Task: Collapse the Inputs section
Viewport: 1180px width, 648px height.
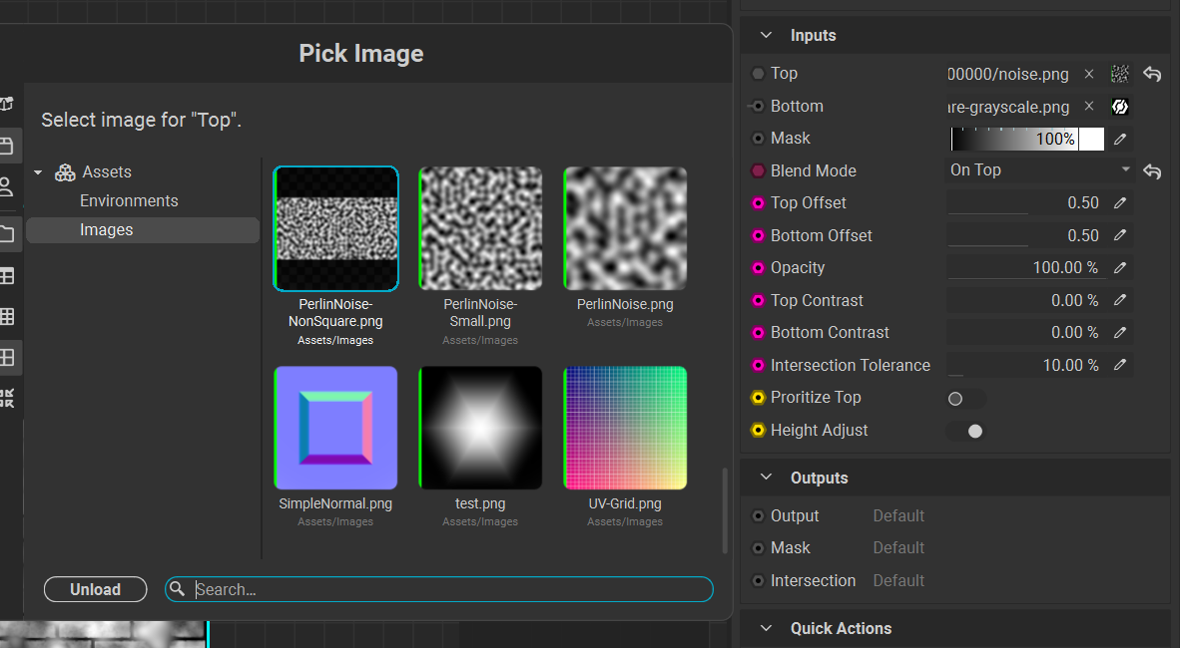Action: 767,35
